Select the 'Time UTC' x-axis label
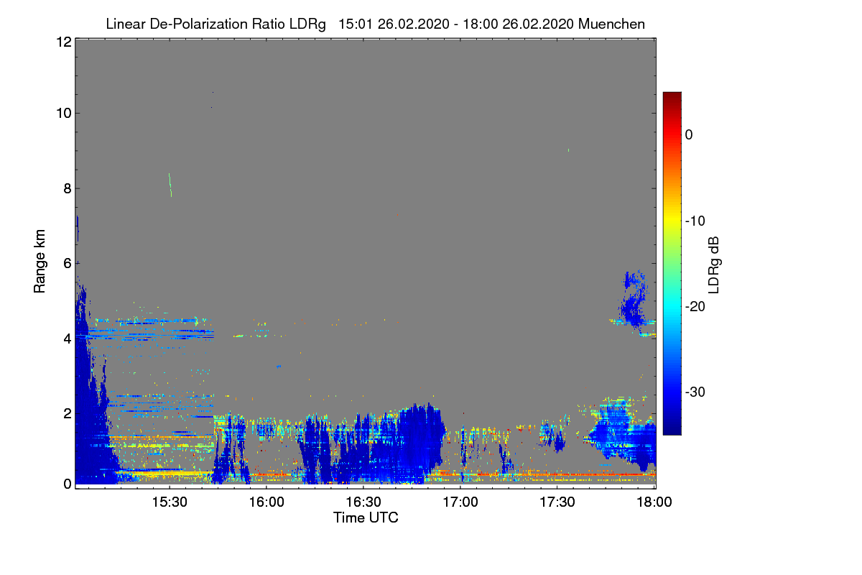Image resolution: width=862 pixels, height=575 pixels. coord(366,517)
